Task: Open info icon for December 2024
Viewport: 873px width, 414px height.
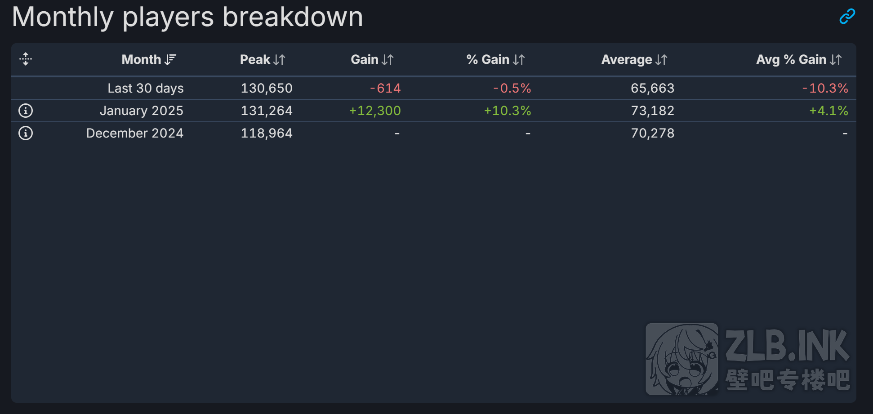Action: tap(26, 133)
